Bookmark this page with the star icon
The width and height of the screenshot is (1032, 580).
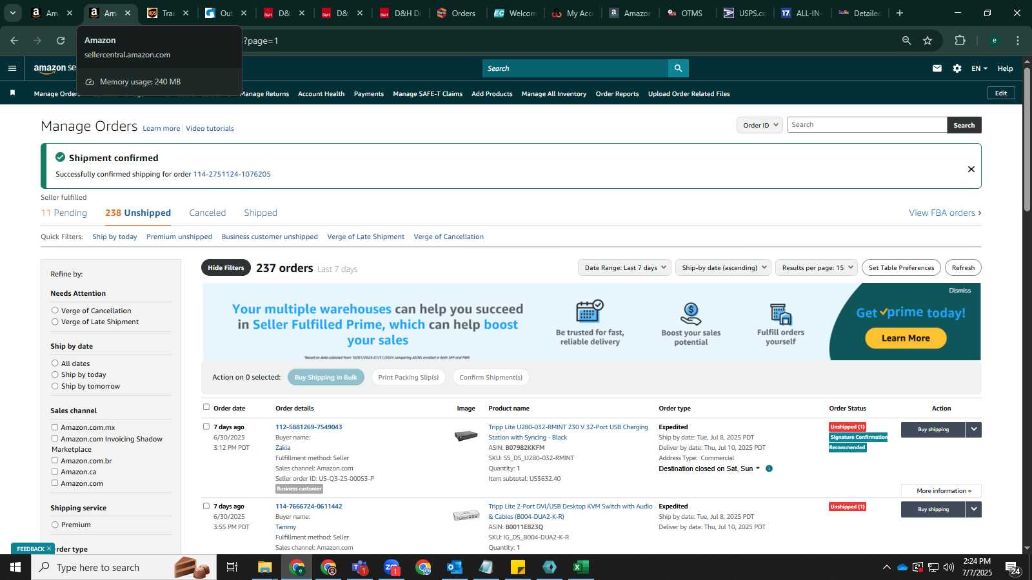928,41
